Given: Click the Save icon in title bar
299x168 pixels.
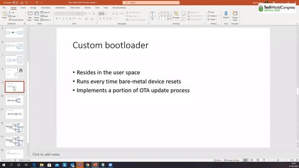Looking at the screenshot, I should click(22, 2).
